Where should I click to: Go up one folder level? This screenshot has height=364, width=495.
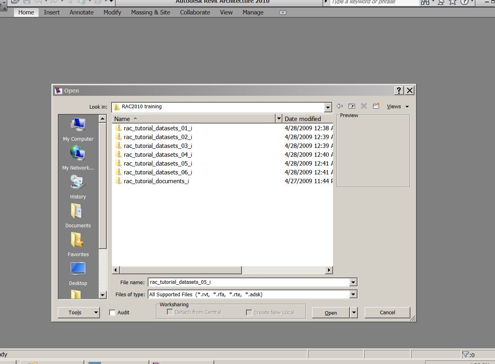tap(352, 106)
